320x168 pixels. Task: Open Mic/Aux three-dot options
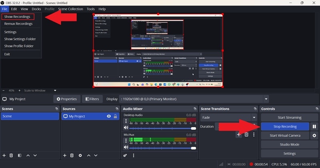coord(126,140)
